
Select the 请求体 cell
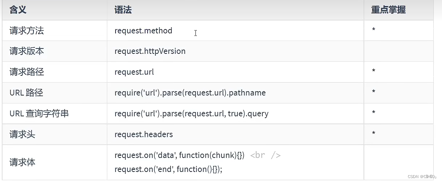tap(22, 162)
